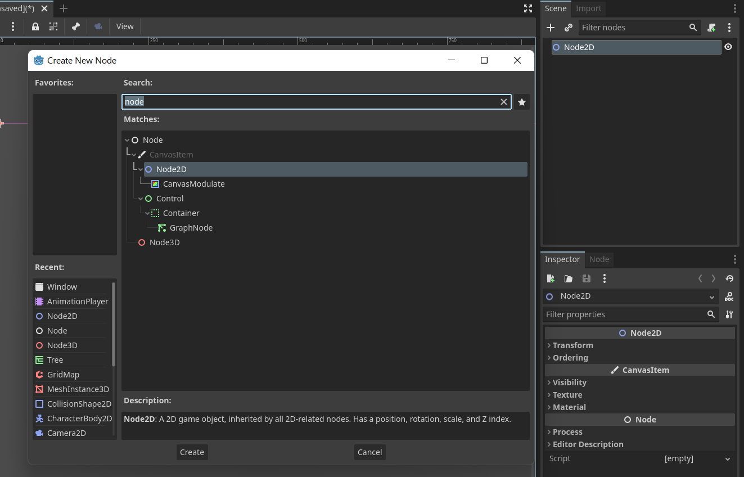Viewport: 744px width, 477px height.
Task: Click the group selected nodes toolbar icon
Action: point(53,26)
